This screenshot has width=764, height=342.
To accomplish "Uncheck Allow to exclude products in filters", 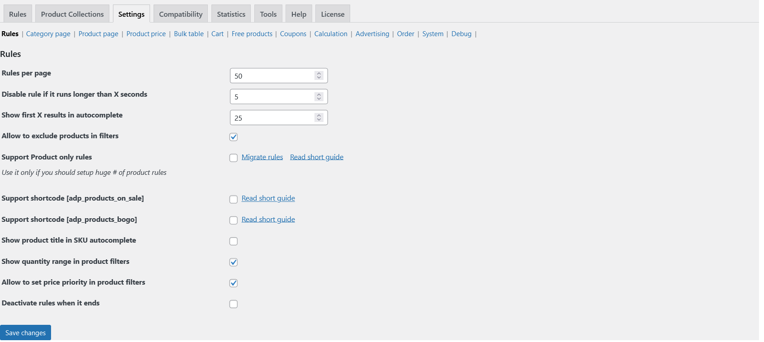I will [234, 137].
